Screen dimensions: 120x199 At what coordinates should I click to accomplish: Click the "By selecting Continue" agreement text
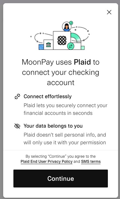[61, 156]
